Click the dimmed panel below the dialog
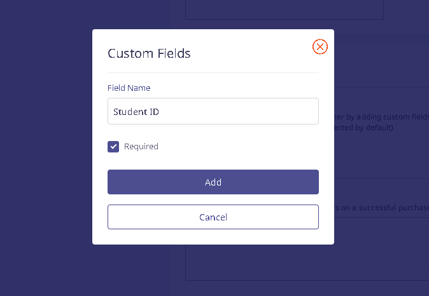Image resolution: width=429 pixels, height=296 pixels. pyautogui.click(x=307, y=262)
